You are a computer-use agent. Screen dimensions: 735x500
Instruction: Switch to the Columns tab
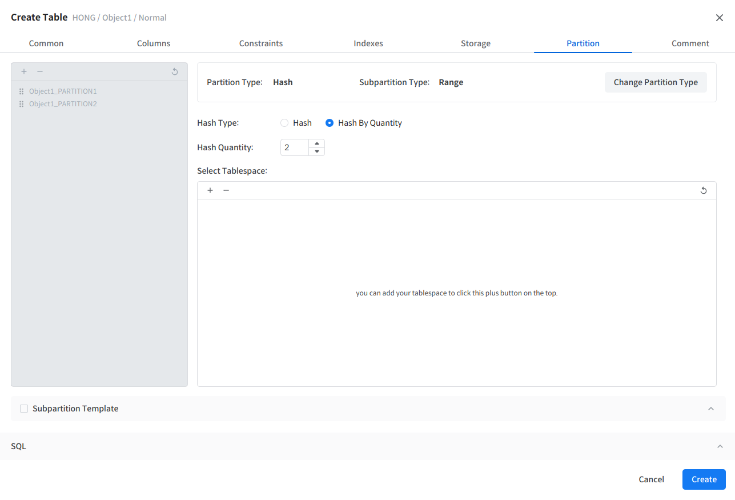click(x=154, y=43)
